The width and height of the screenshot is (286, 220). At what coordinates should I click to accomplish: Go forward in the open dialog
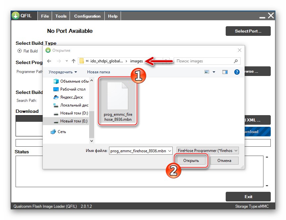point(59,61)
